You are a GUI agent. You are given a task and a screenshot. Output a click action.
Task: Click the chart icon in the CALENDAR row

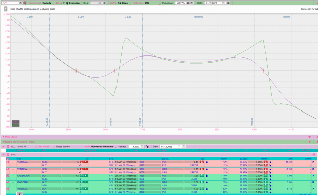tap(13, 176)
